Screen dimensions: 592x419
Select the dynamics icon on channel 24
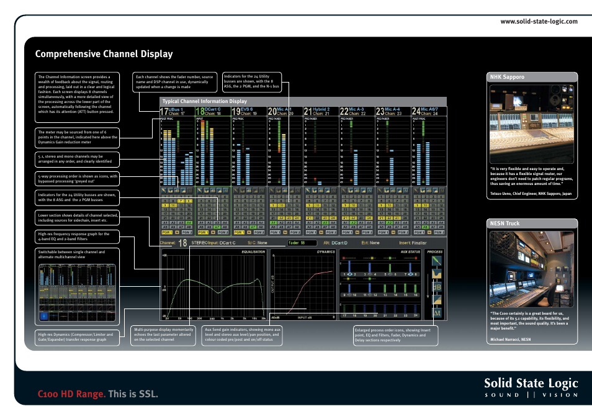pyautogui.click(x=436, y=191)
